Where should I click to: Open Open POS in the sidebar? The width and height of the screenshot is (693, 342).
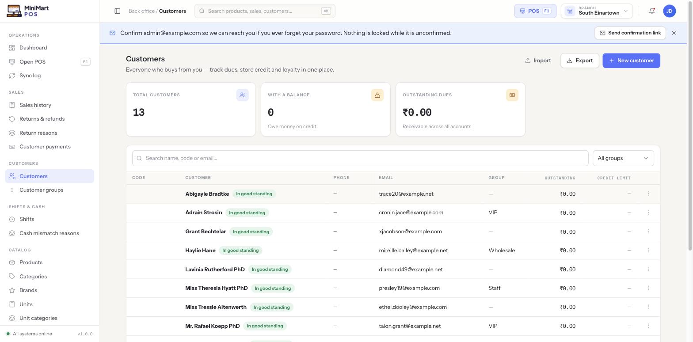tap(49, 62)
